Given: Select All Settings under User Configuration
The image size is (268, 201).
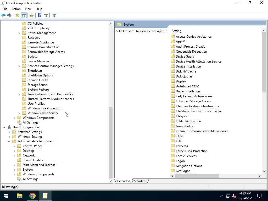Looking at the screenshot, I should 30,179.
